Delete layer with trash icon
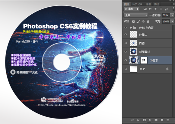 tap(168, 120)
